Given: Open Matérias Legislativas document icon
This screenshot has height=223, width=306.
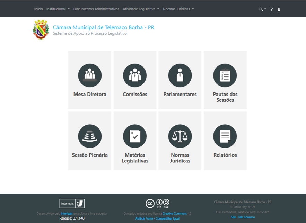Looking at the screenshot, I should click(135, 136).
